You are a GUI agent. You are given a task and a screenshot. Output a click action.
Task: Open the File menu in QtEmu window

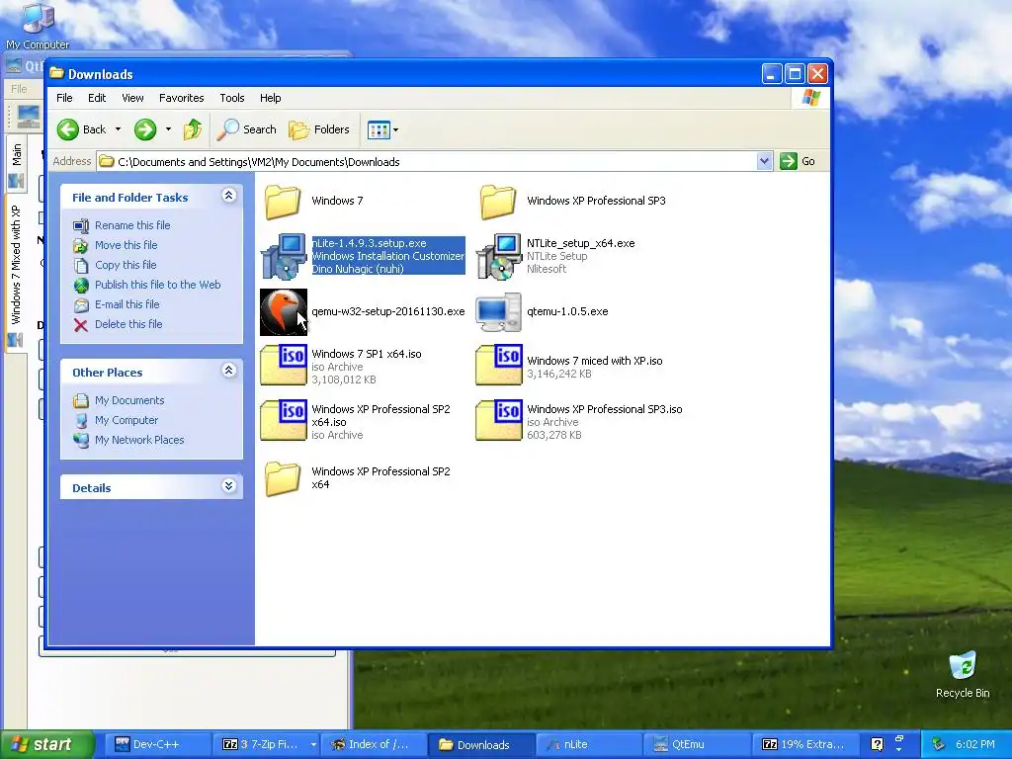(x=20, y=89)
